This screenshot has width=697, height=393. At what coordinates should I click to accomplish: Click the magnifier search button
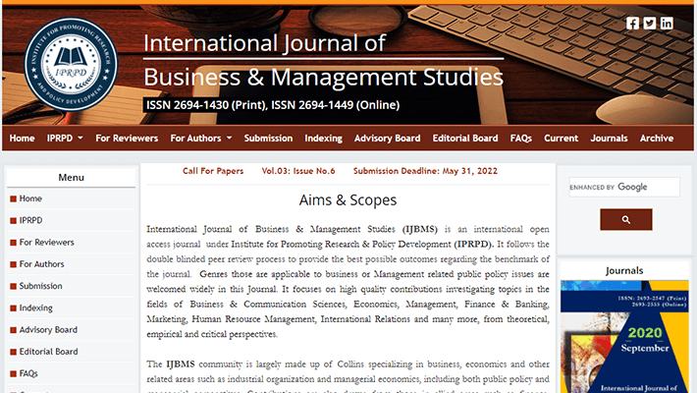pos(626,219)
